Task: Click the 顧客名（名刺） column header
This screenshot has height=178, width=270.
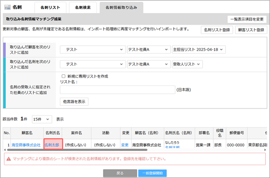Action: (148, 133)
